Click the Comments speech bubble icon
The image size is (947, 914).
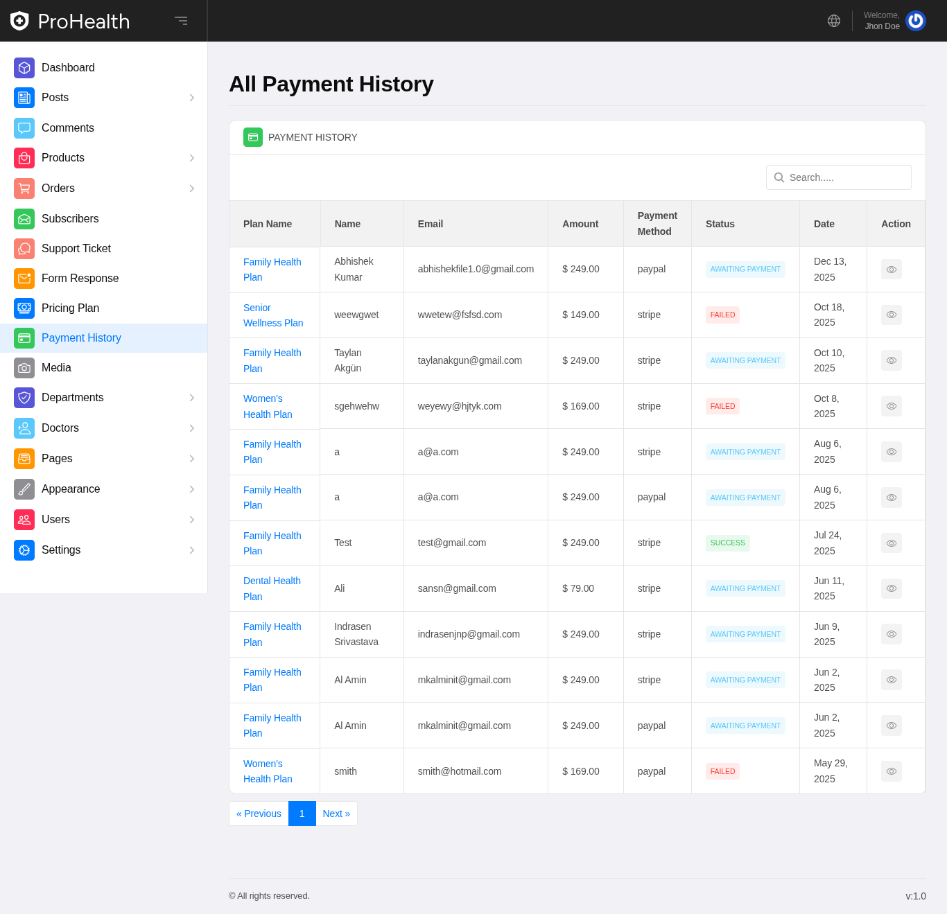pos(24,128)
